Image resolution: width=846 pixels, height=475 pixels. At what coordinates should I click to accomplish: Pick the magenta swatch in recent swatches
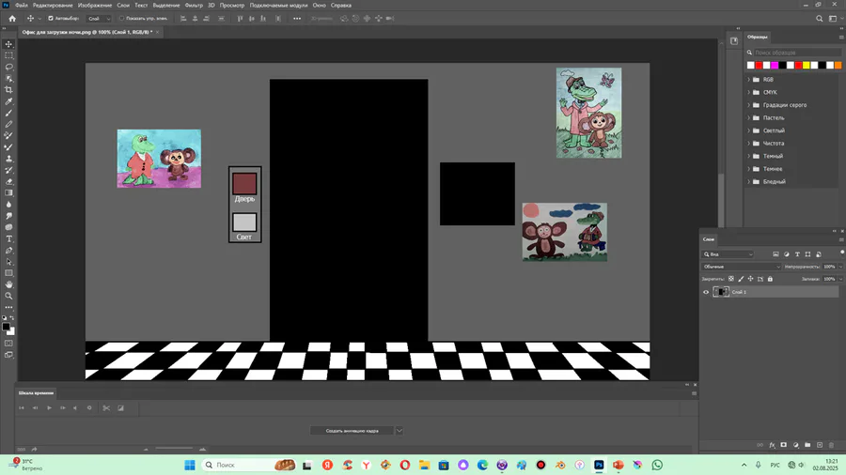click(x=775, y=65)
